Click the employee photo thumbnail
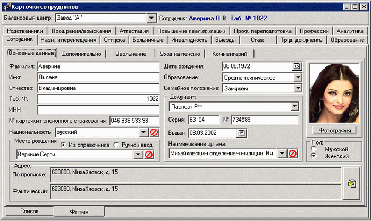The height and width of the screenshot is (221, 372). click(x=334, y=93)
